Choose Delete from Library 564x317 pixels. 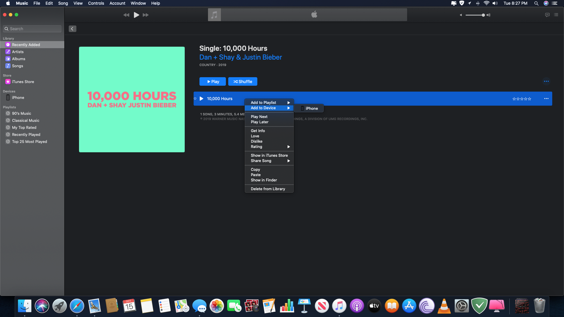click(x=269, y=189)
